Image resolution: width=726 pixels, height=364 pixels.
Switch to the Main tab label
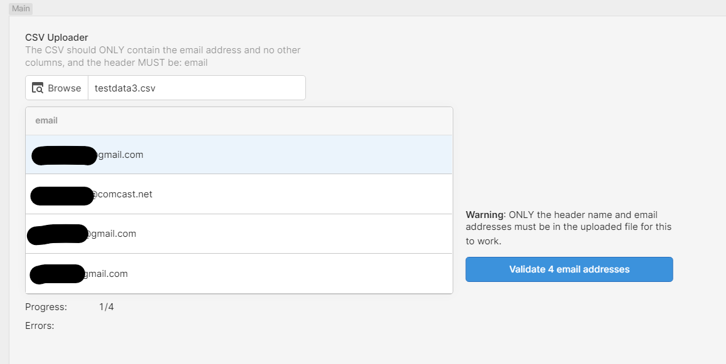[21, 8]
